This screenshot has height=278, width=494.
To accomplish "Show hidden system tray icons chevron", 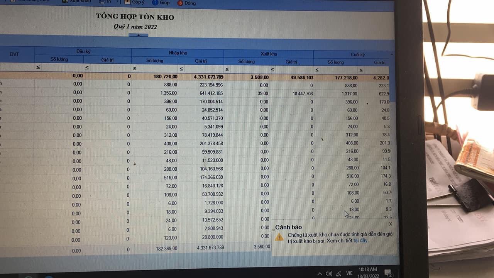I will (x=320, y=274).
